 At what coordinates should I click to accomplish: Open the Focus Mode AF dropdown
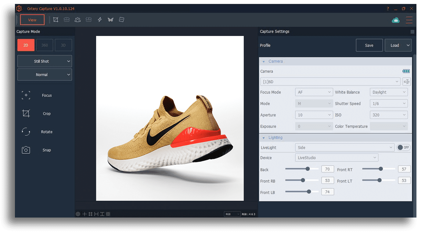(314, 92)
